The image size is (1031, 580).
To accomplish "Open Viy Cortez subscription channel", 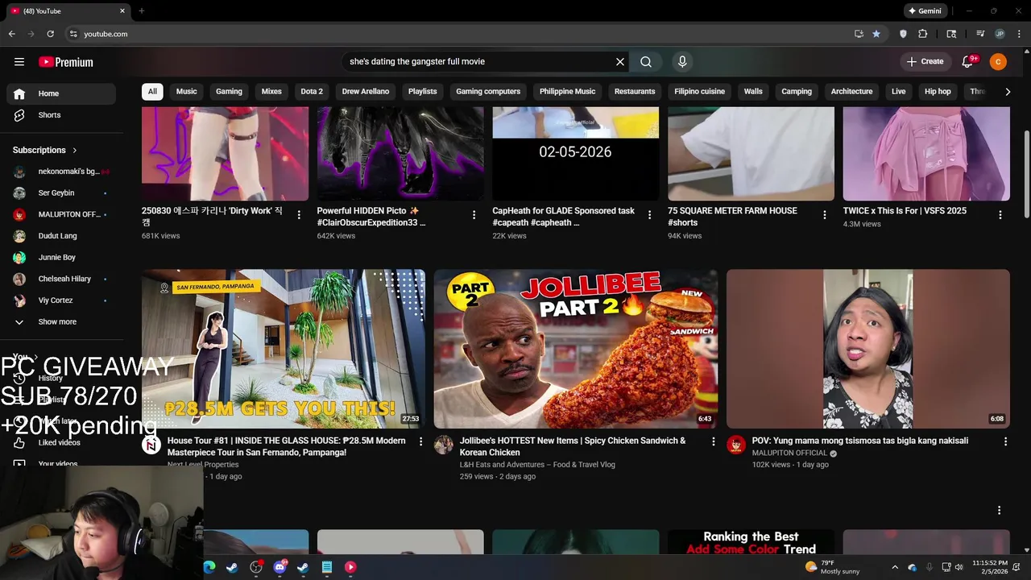I will [61, 300].
